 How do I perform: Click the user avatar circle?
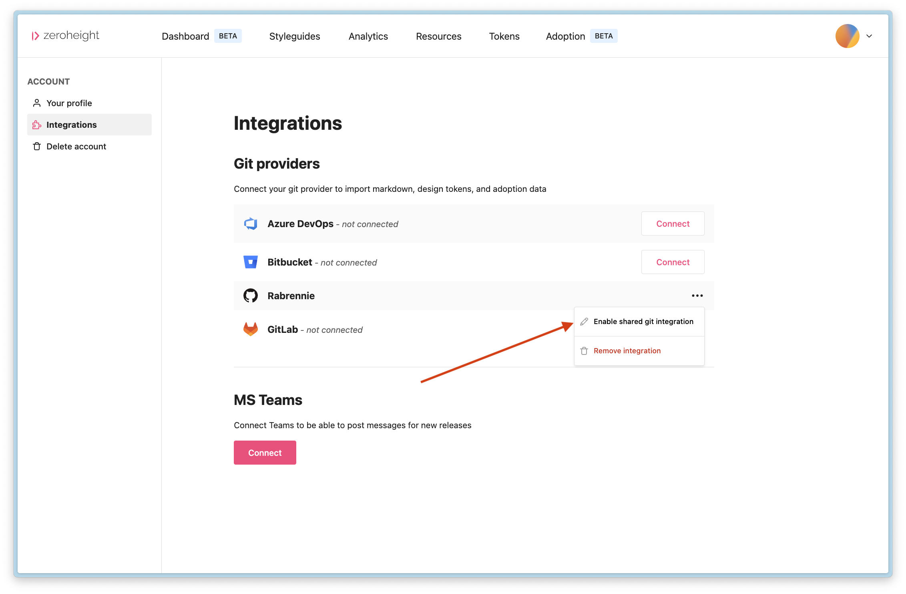pos(847,36)
